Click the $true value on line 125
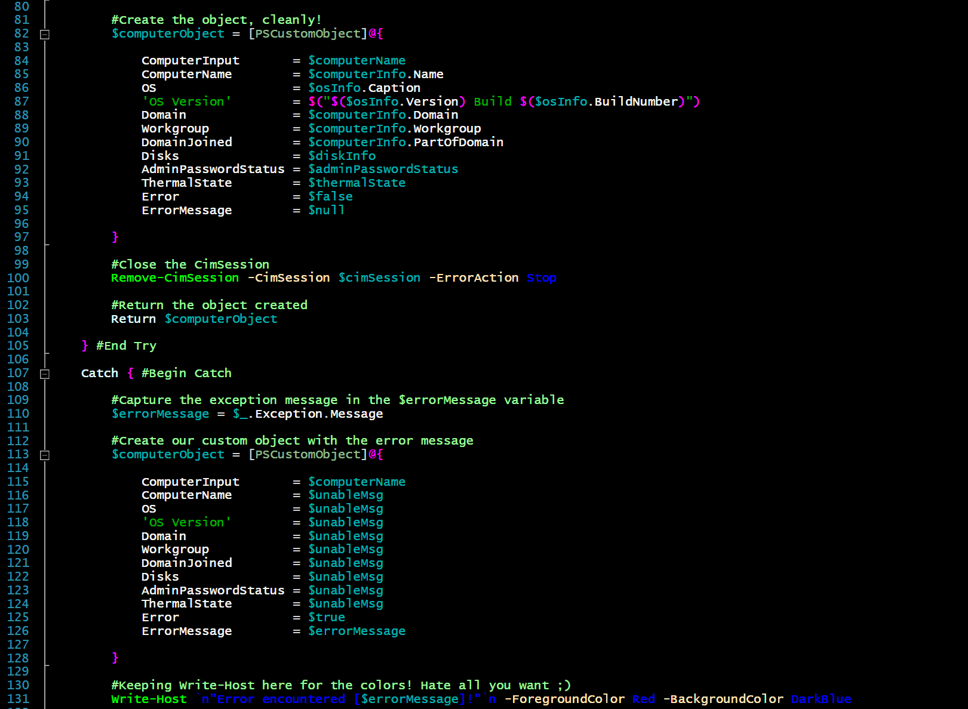The width and height of the screenshot is (968, 709). click(x=326, y=617)
